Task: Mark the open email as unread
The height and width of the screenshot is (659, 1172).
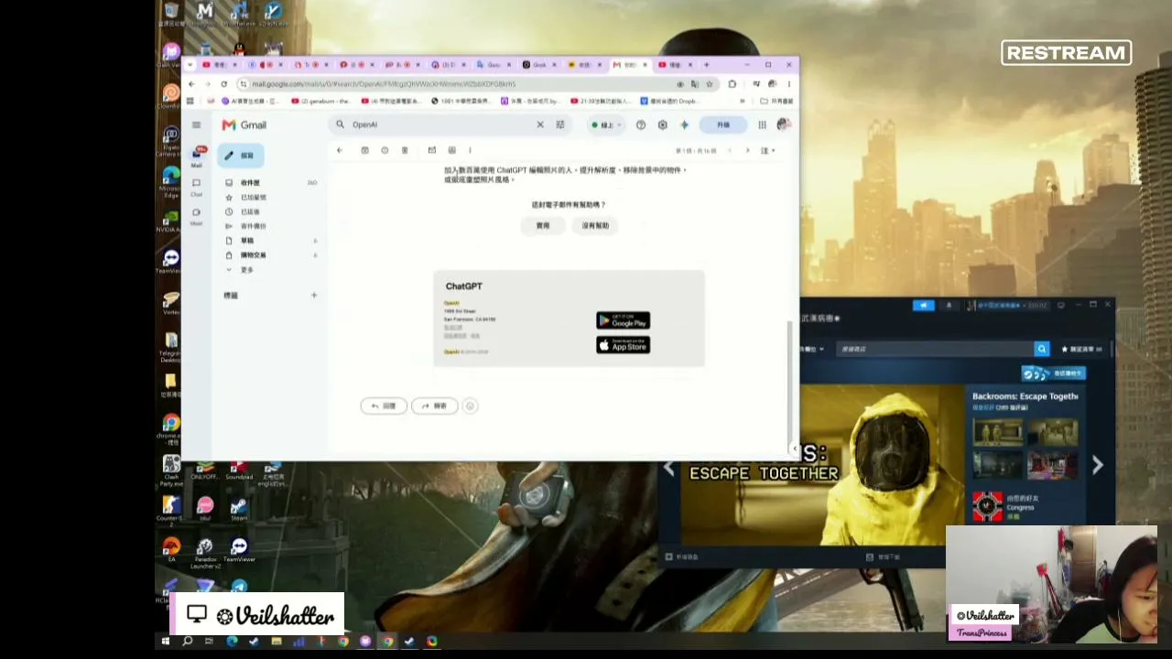Action: (431, 150)
